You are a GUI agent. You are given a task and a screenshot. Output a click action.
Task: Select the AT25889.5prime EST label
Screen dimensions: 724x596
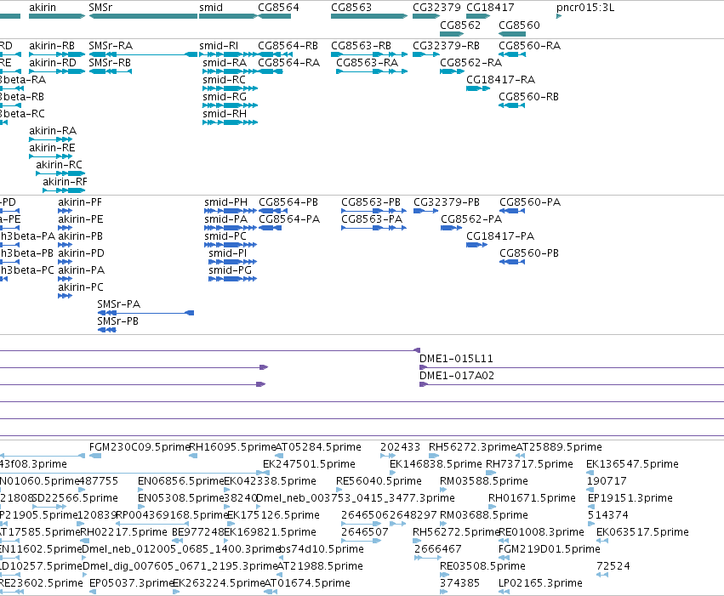tap(558, 447)
